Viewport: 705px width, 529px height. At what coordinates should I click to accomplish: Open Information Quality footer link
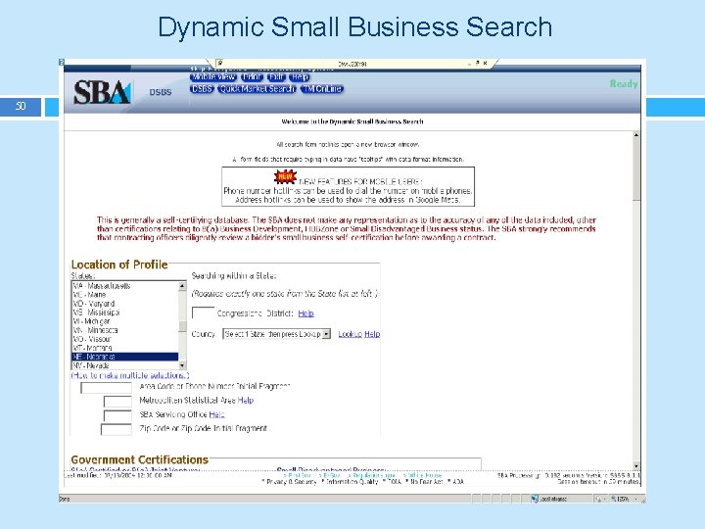click(352, 481)
